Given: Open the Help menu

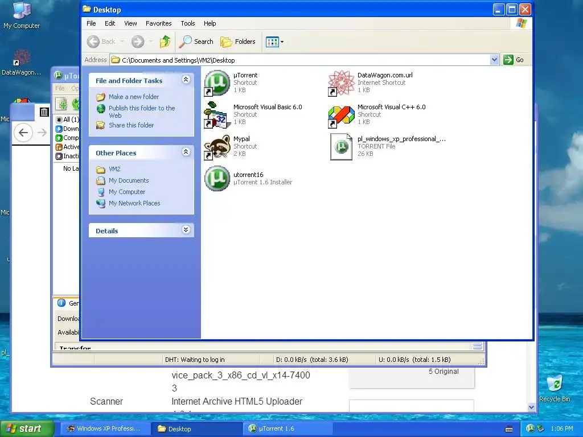Looking at the screenshot, I should (x=210, y=23).
